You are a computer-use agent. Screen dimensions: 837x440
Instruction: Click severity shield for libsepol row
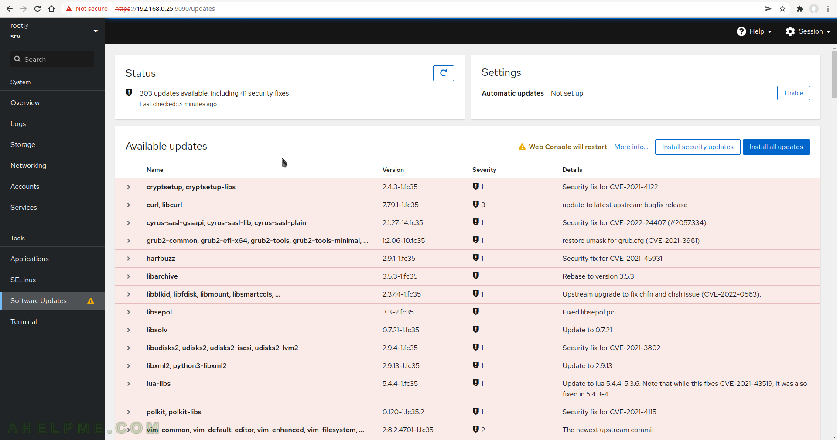pos(476,311)
